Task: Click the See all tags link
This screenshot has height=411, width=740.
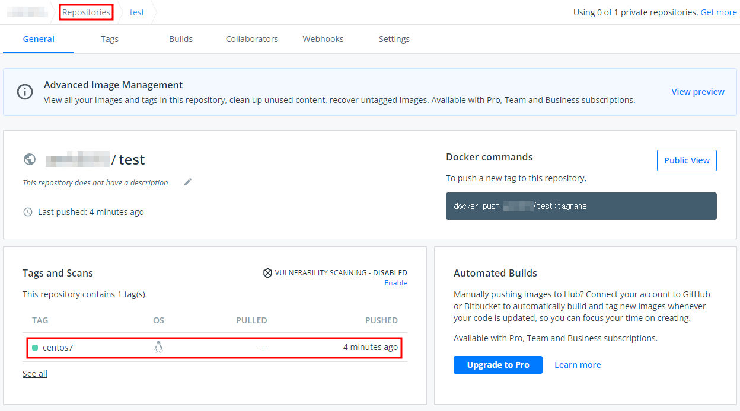Action: [x=35, y=374]
